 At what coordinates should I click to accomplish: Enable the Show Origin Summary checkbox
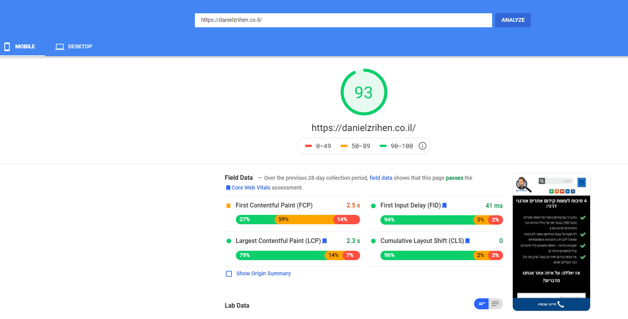tap(229, 274)
